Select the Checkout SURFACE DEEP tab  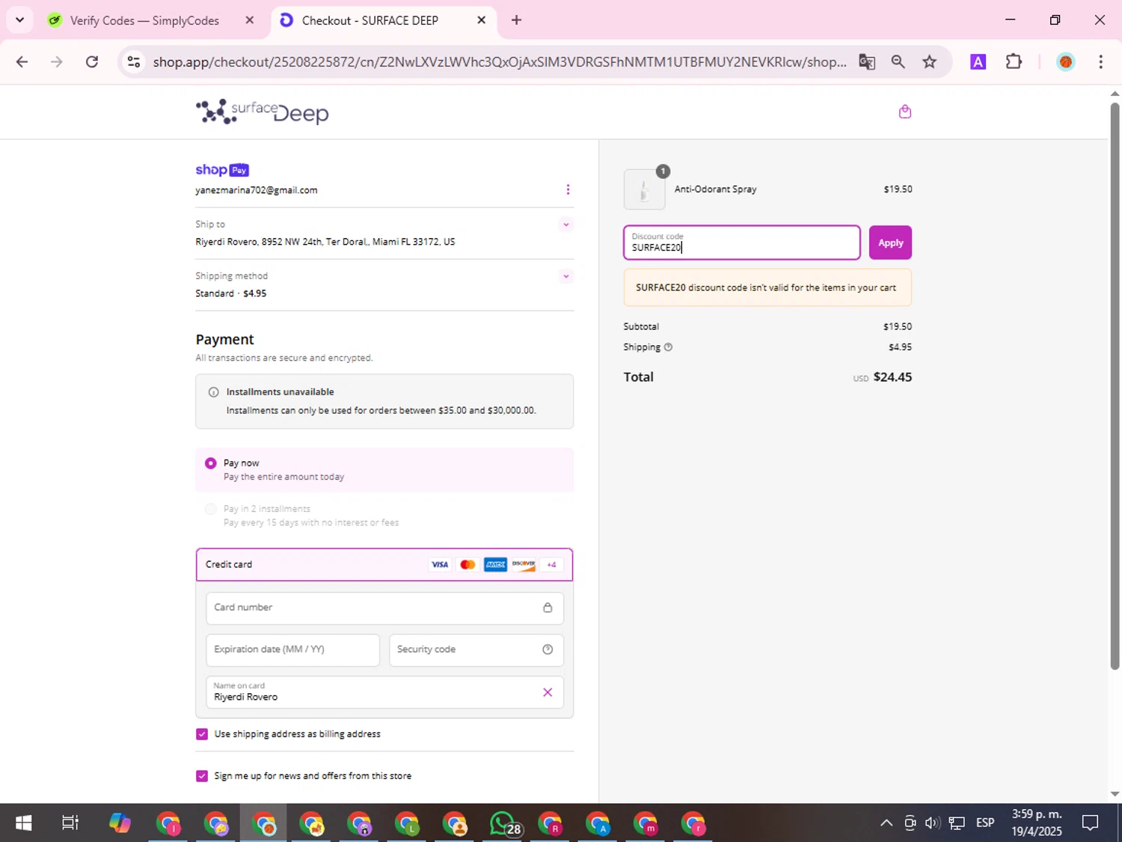click(370, 20)
